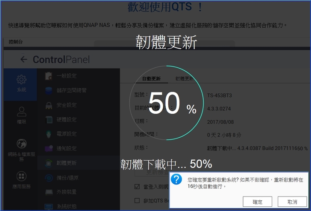Image resolution: width=311 pixels, height=211 pixels.
Task: Select the 權限 user icon
Action: pyautogui.click(x=21, y=115)
